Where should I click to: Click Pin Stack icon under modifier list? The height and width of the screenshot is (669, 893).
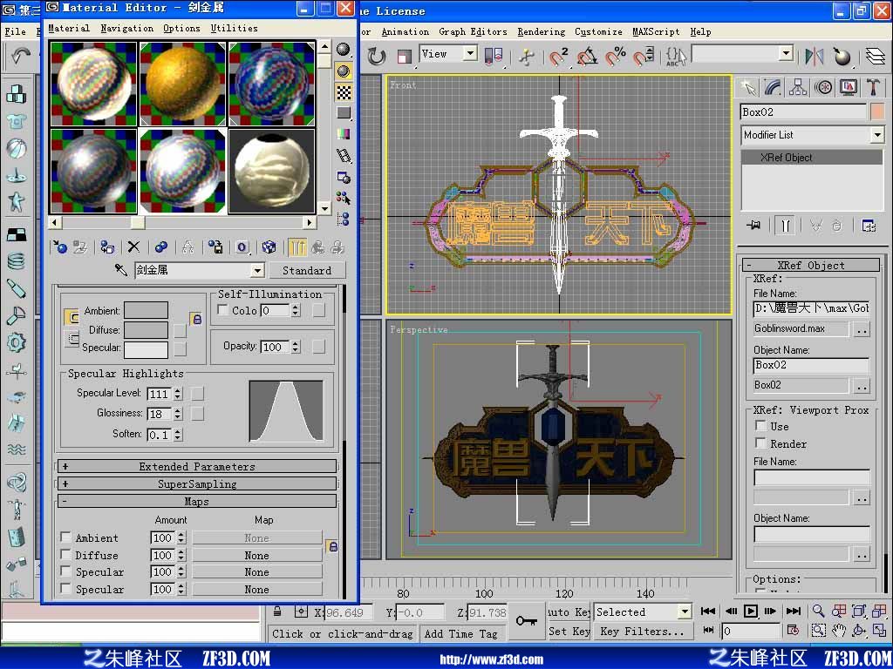[753, 226]
